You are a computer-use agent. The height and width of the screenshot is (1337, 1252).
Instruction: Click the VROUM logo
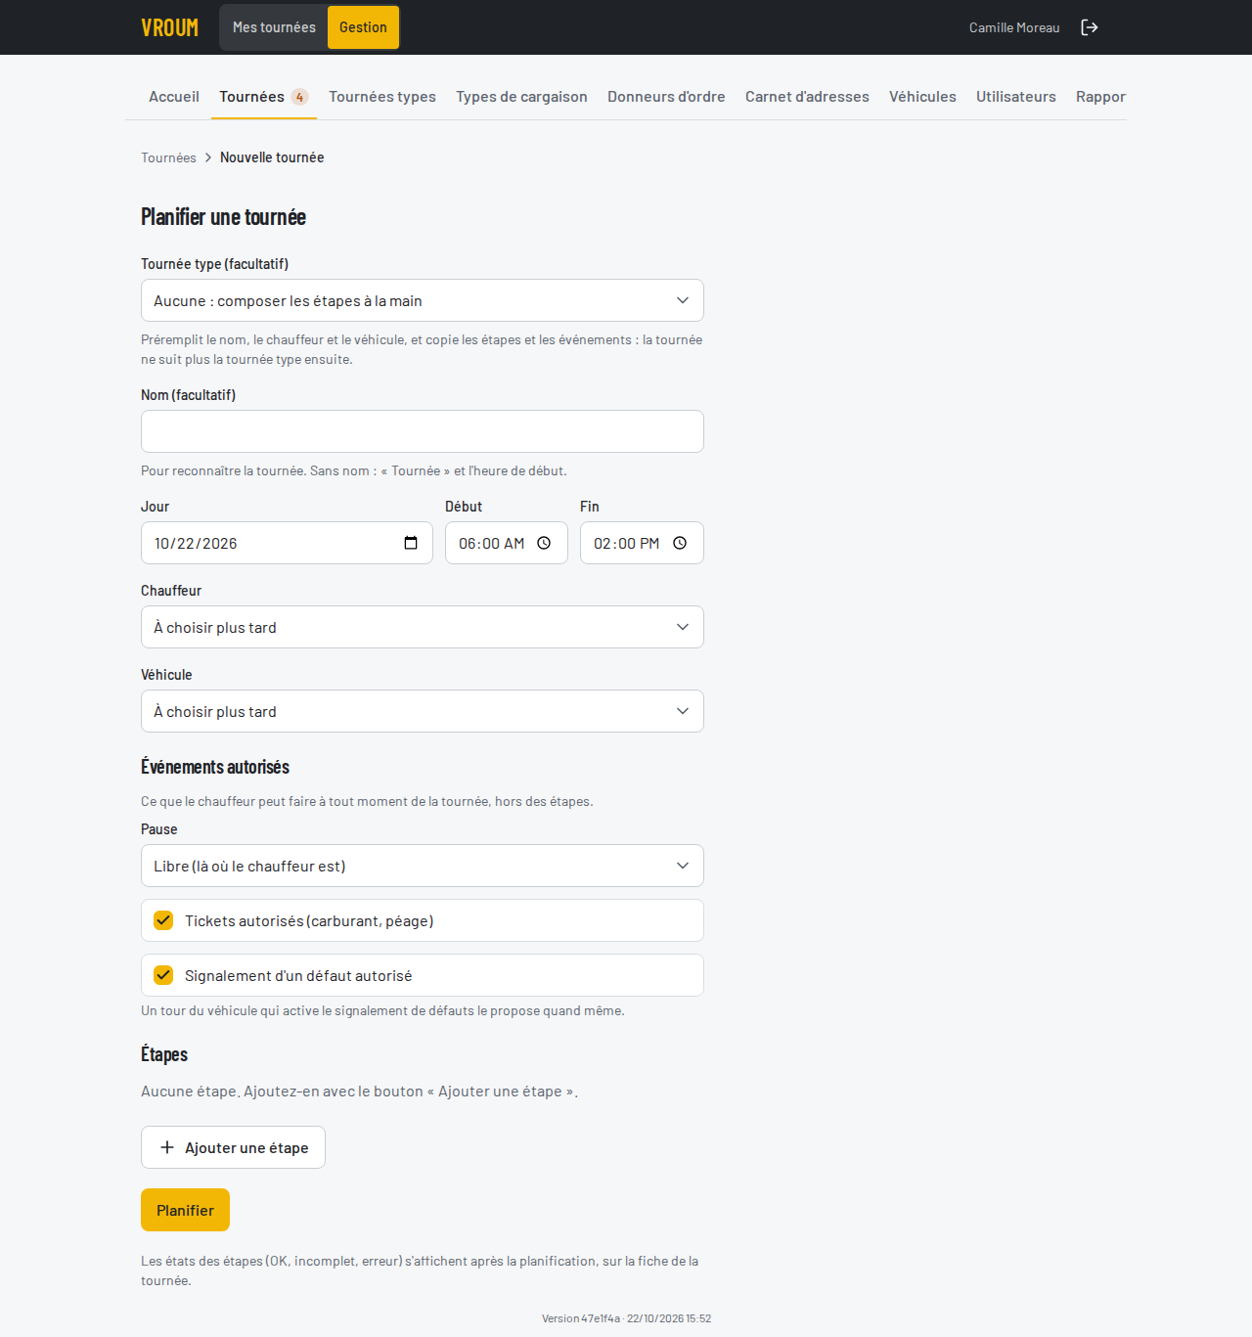(x=170, y=27)
